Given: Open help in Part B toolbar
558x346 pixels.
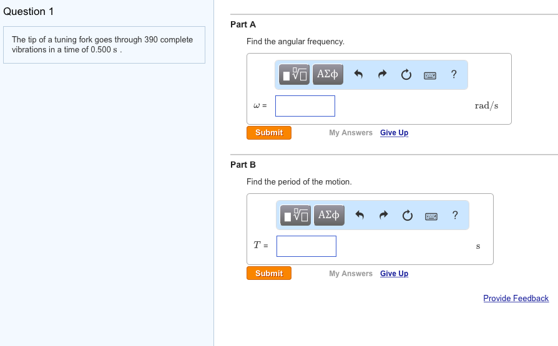Looking at the screenshot, I should tap(455, 216).
